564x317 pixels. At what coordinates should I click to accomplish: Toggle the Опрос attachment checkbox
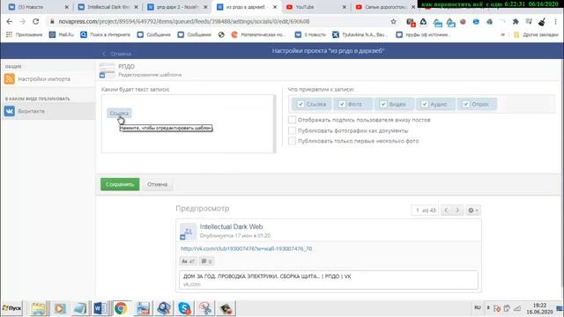point(466,104)
